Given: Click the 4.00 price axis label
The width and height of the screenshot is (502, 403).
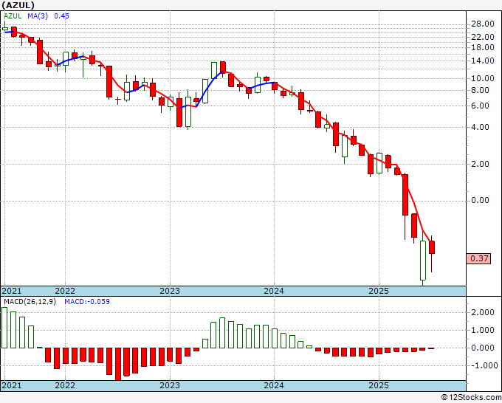Looking at the screenshot, I should click(x=481, y=127).
